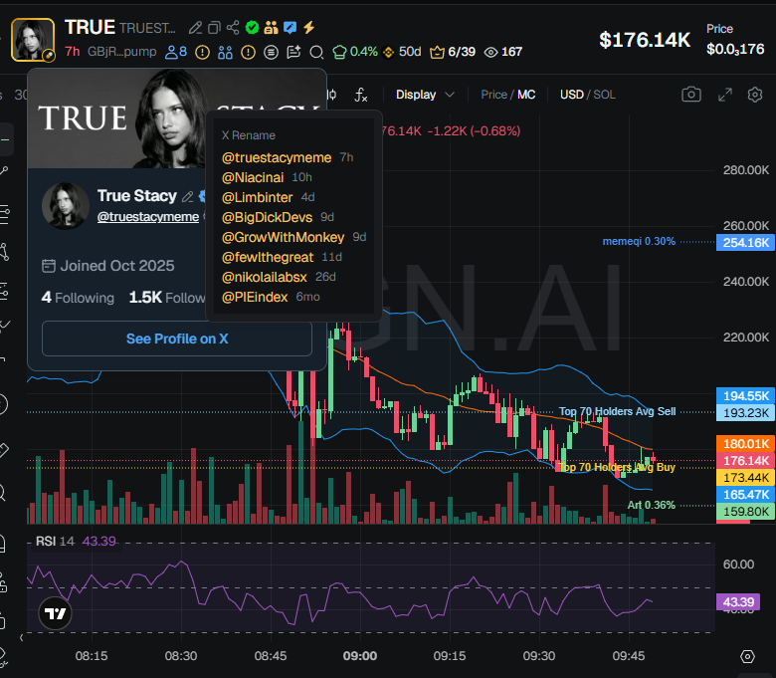Click the holders count icon showing 8
Image resolution: width=776 pixels, height=678 pixels.
176,52
